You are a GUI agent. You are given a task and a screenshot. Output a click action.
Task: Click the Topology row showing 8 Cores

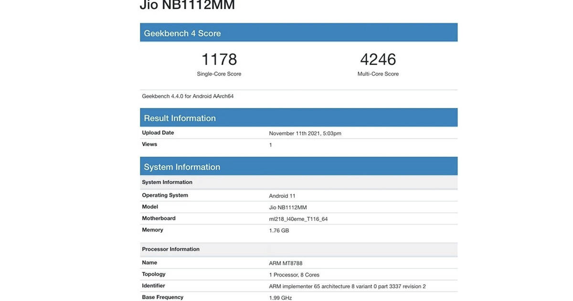pyautogui.click(x=292, y=274)
